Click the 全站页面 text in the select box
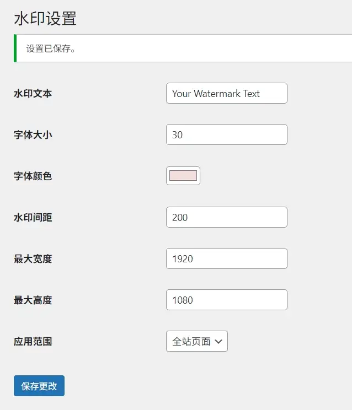The image size is (352, 410). click(191, 342)
